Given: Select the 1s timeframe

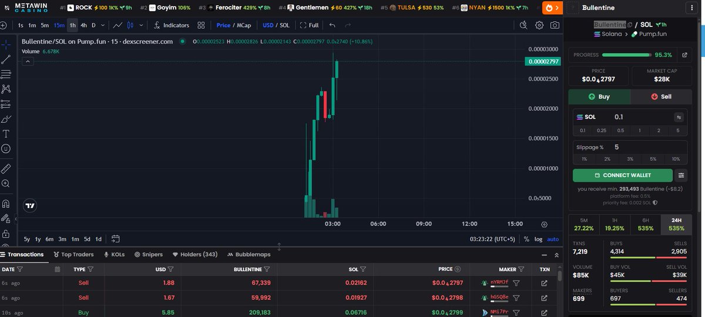Looking at the screenshot, I should click(21, 25).
